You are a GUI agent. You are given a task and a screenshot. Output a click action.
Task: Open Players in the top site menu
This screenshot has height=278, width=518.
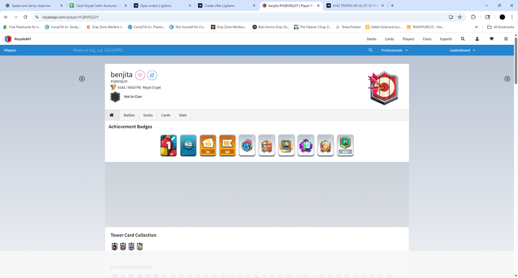click(408, 39)
